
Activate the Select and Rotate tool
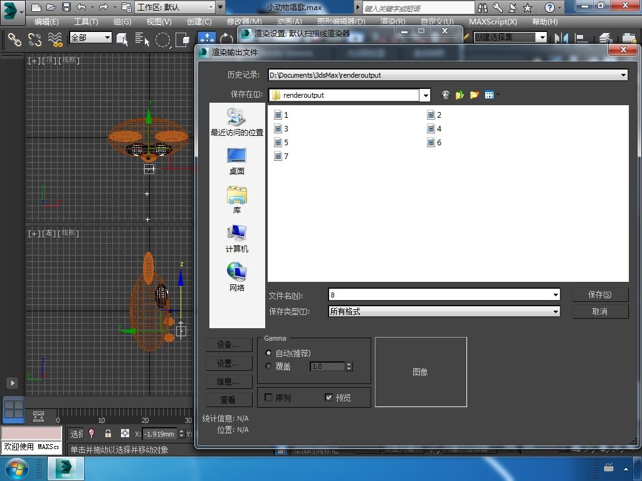226,38
